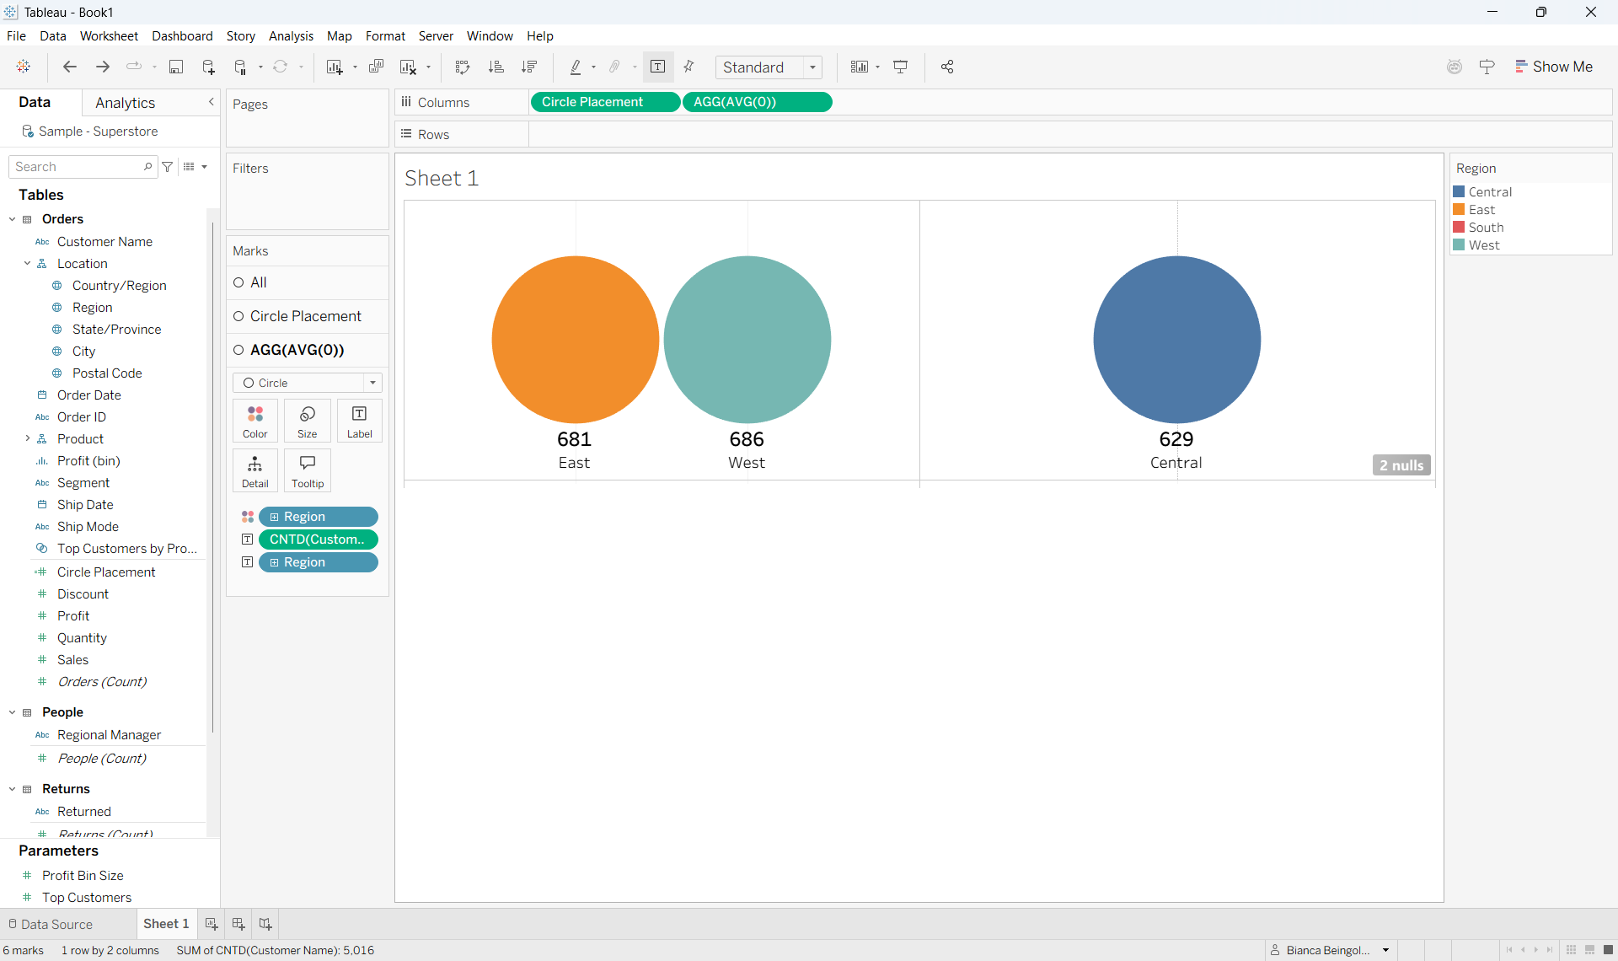The width and height of the screenshot is (1618, 961).
Task: Open the Tooltip marks button
Action: 308,470
